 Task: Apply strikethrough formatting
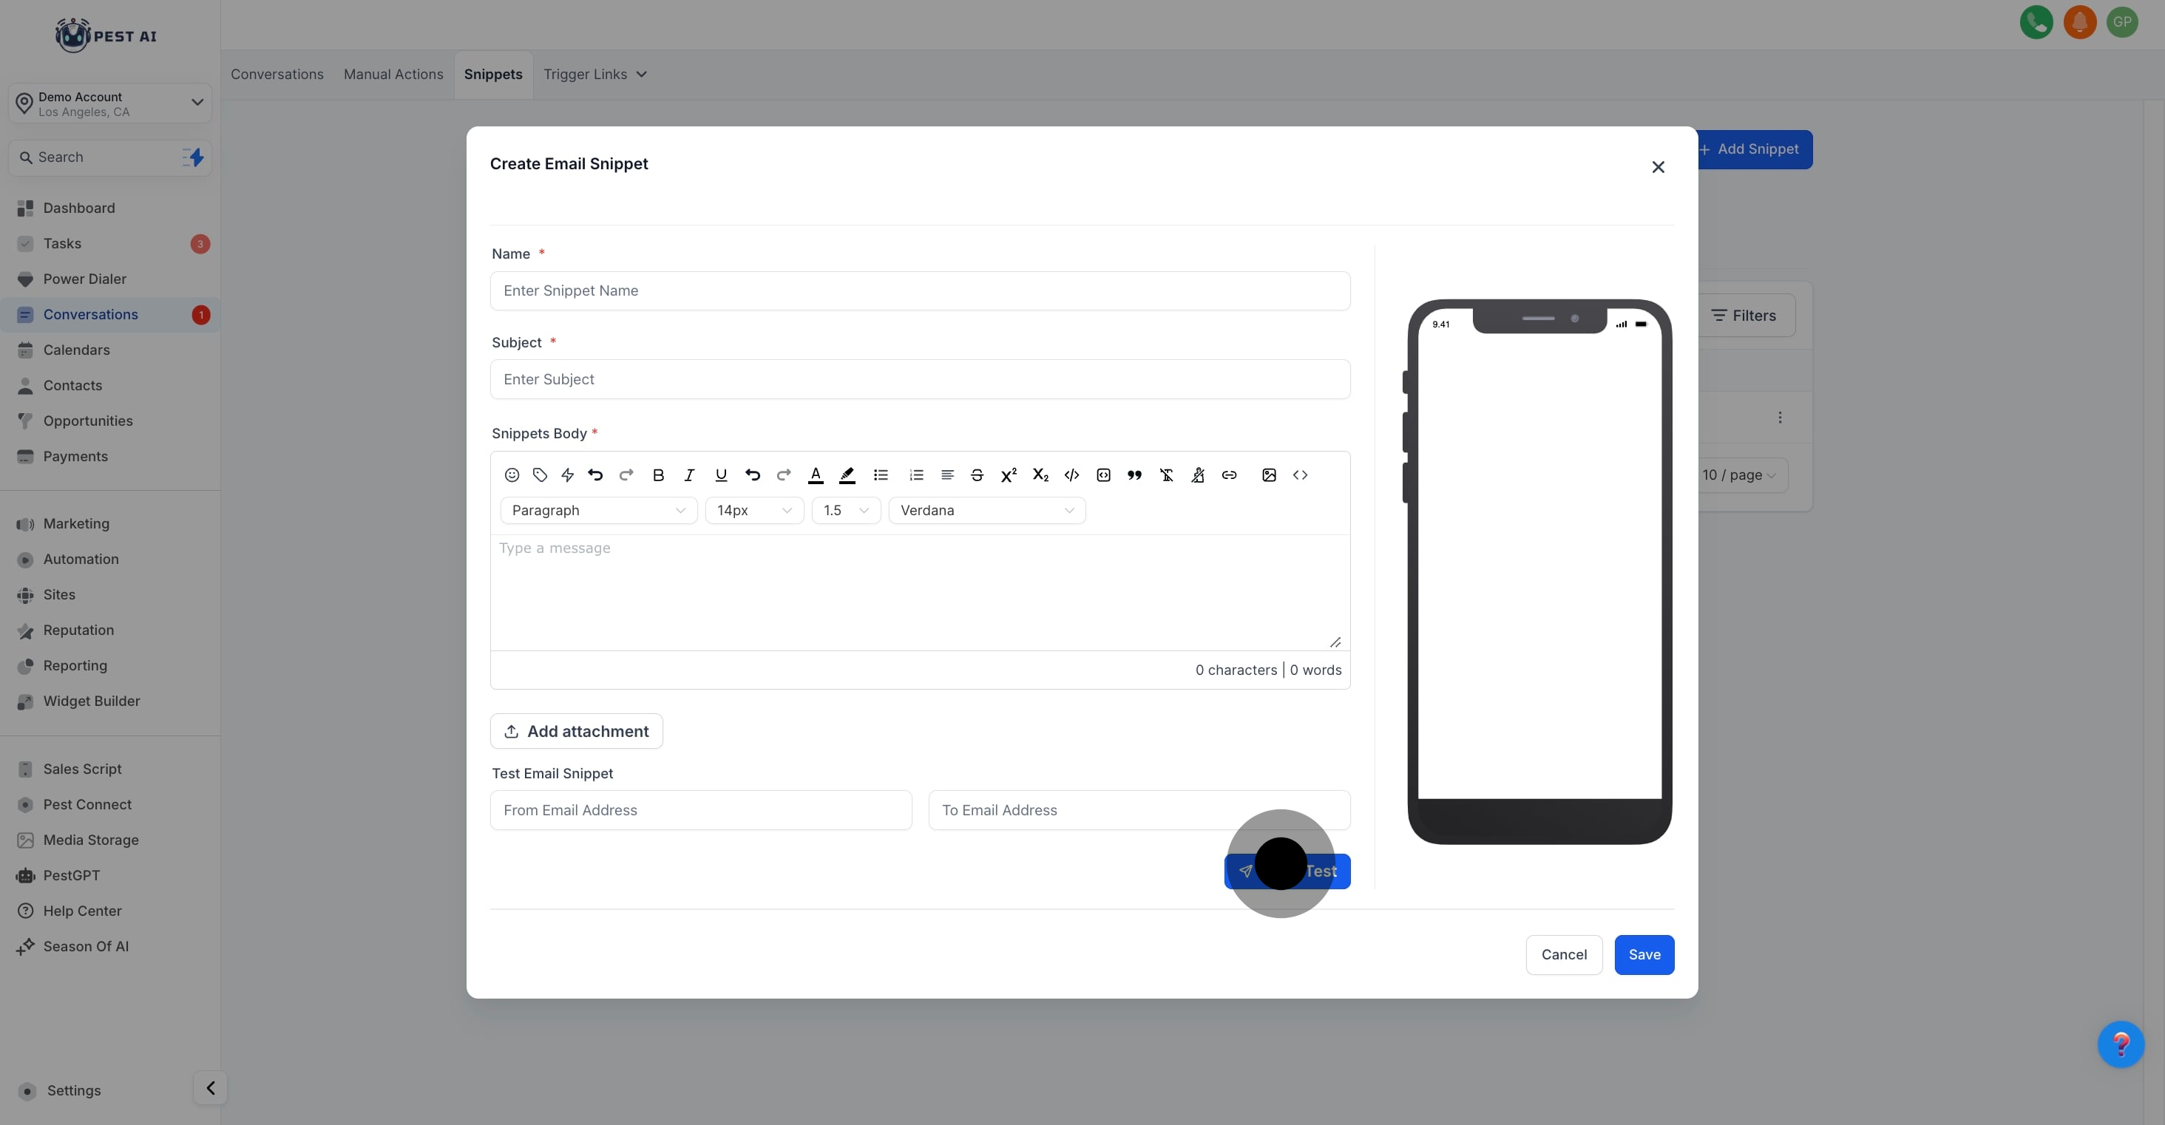pos(977,475)
